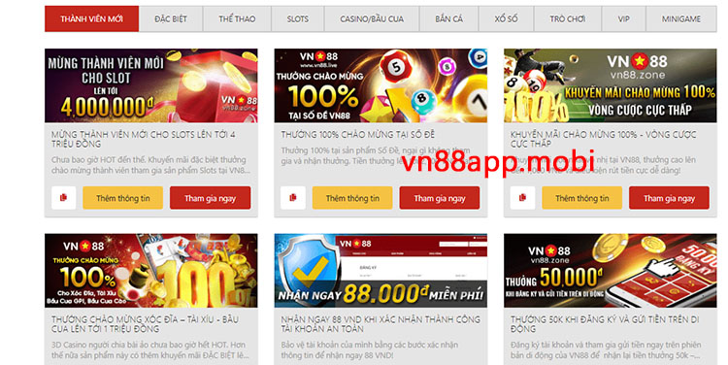The height and width of the screenshot is (365, 728).
Task: Open the VIP tab
Action: coord(623,19)
